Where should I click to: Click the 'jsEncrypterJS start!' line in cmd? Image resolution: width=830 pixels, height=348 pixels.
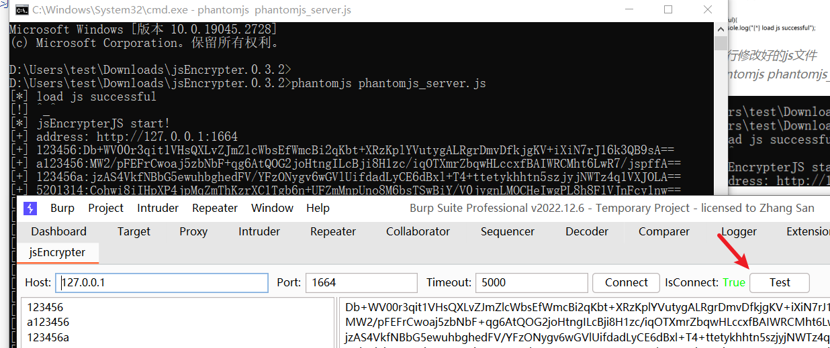pyautogui.click(x=90, y=123)
